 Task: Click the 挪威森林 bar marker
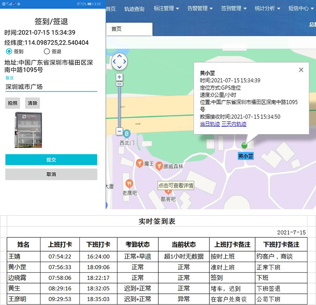[159, 166]
